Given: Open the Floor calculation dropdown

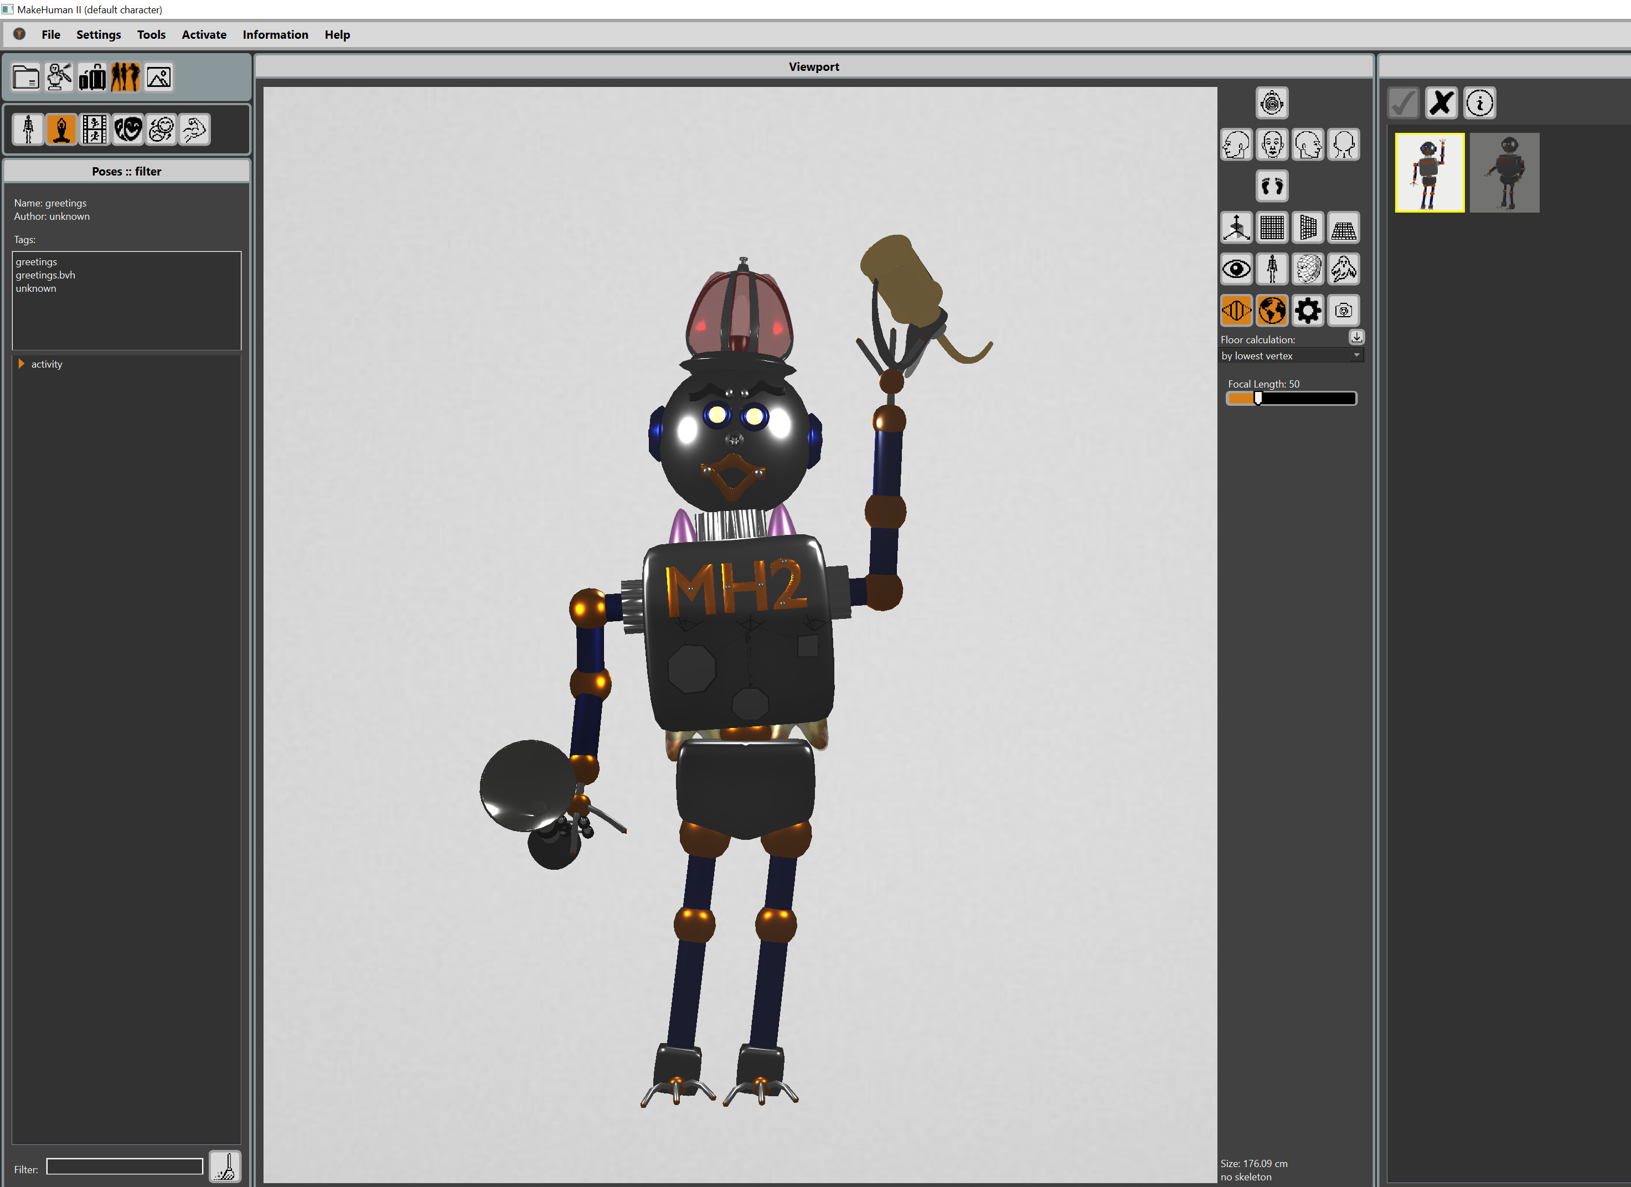Looking at the screenshot, I should coord(1291,356).
